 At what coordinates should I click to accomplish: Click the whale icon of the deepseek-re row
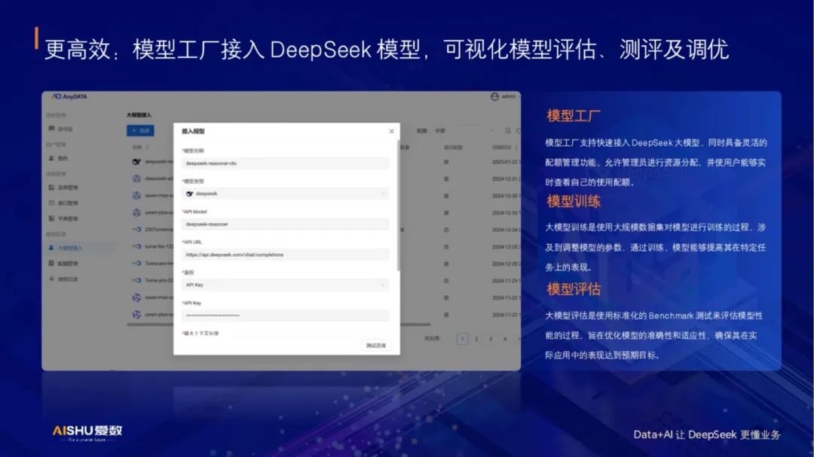[136, 162]
